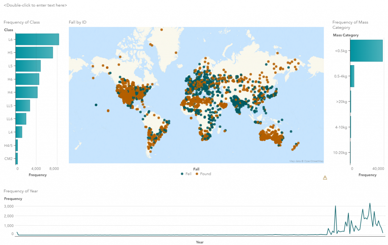Select the <0.5kg bar in the mass chart
The height and width of the screenshot is (245, 388).
pyautogui.click(x=366, y=50)
